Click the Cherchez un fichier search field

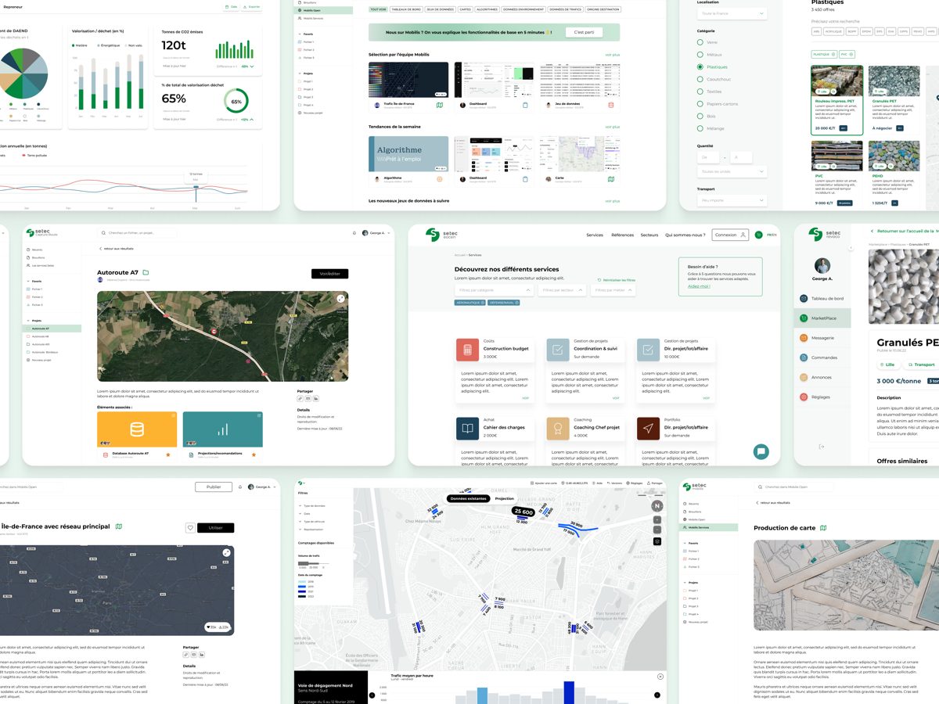137,233
